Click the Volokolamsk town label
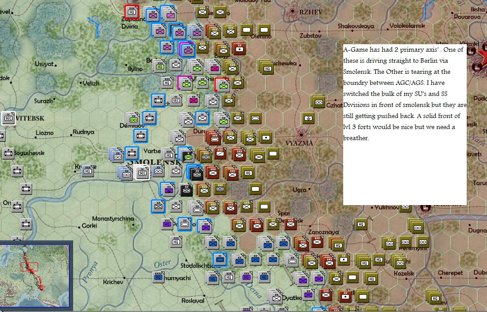Viewport: 487px width, 312px height. coord(407,26)
